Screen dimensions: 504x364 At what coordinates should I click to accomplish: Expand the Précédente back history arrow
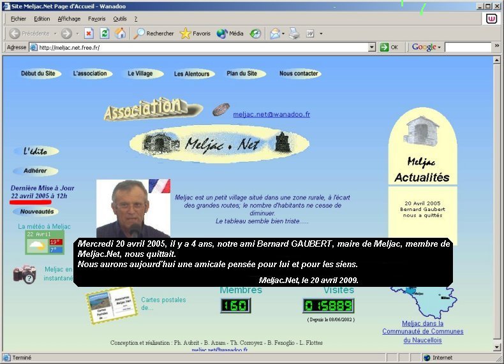[x=54, y=33]
